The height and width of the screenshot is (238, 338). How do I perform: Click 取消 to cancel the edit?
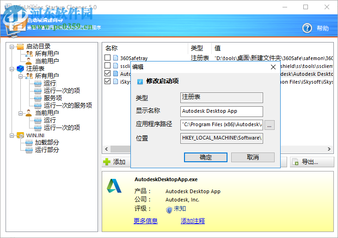[252, 157]
